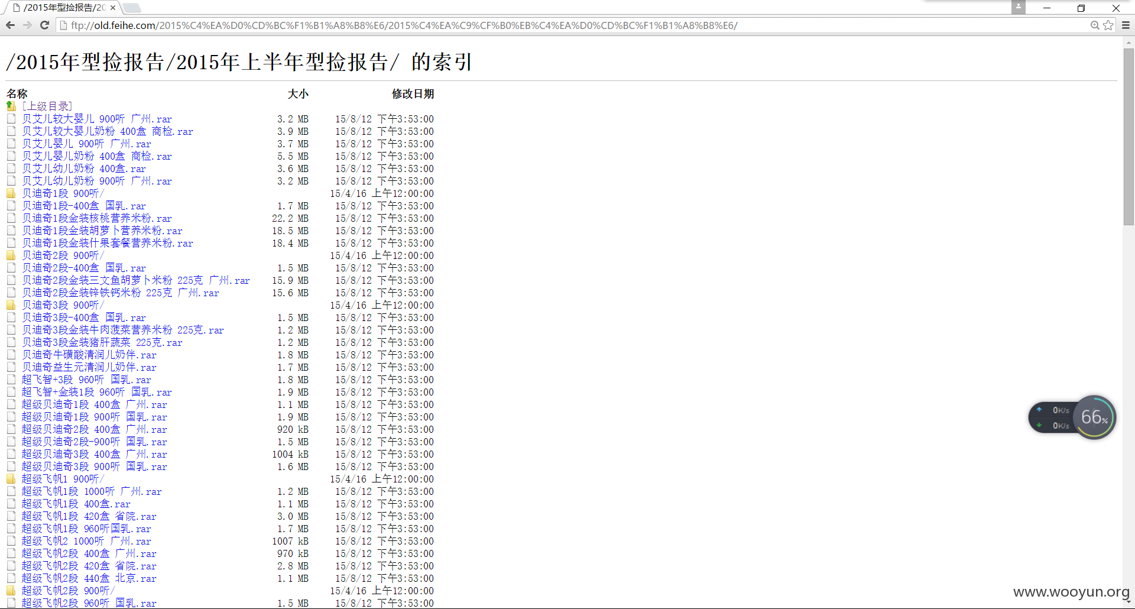This screenshot has height=609, width=1135.
Task: Download 超级飞帆1段 400盒.rar
Action: (x=76, y=504)
